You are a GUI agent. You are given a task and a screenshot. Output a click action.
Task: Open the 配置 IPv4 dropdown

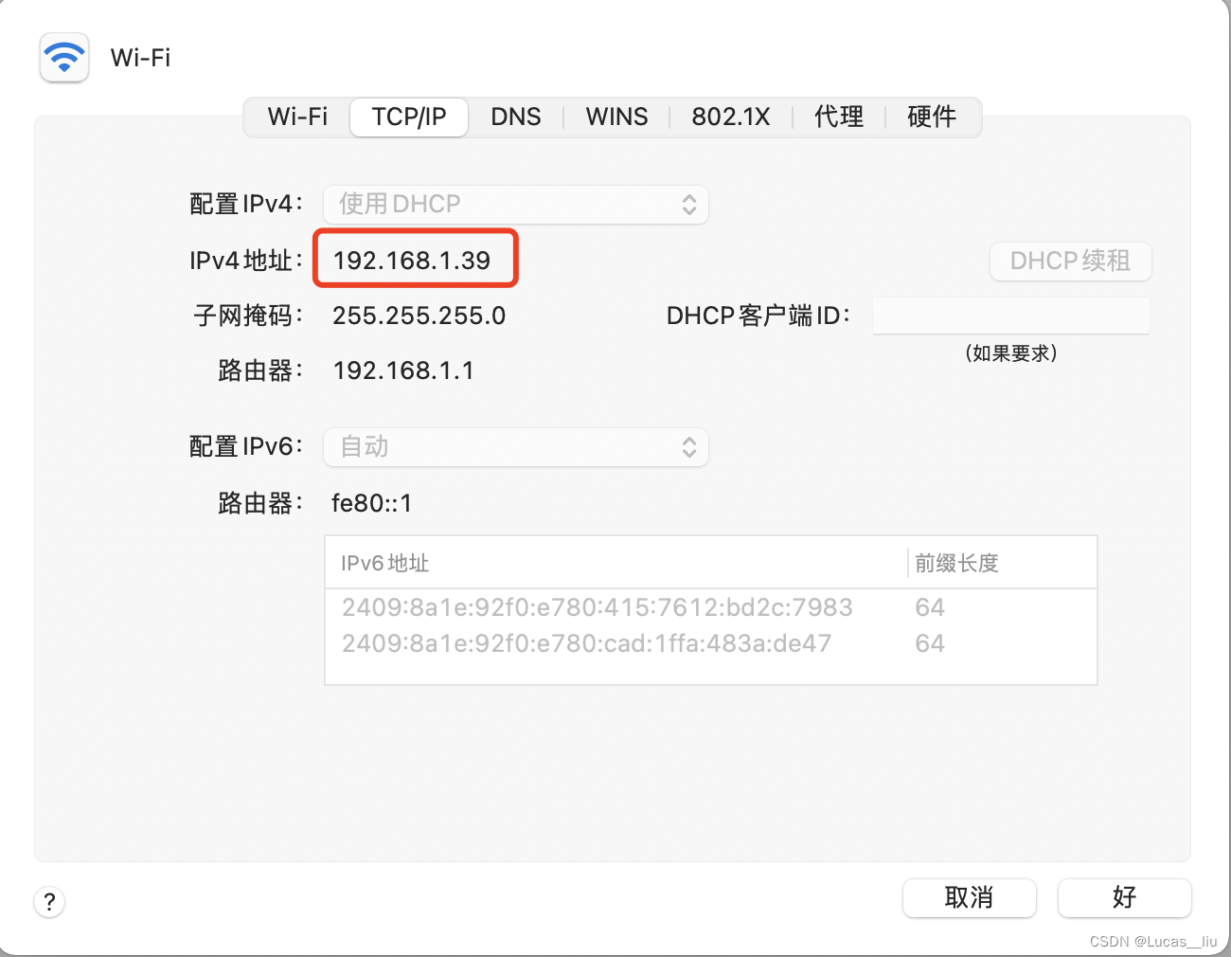[516, 205]
